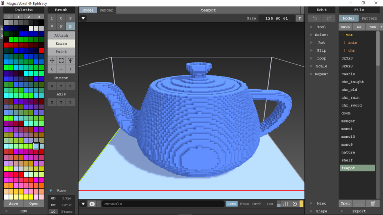383x215 pixels.
Task: Choose the Paint brush mode
Action: tap(61, 52)
